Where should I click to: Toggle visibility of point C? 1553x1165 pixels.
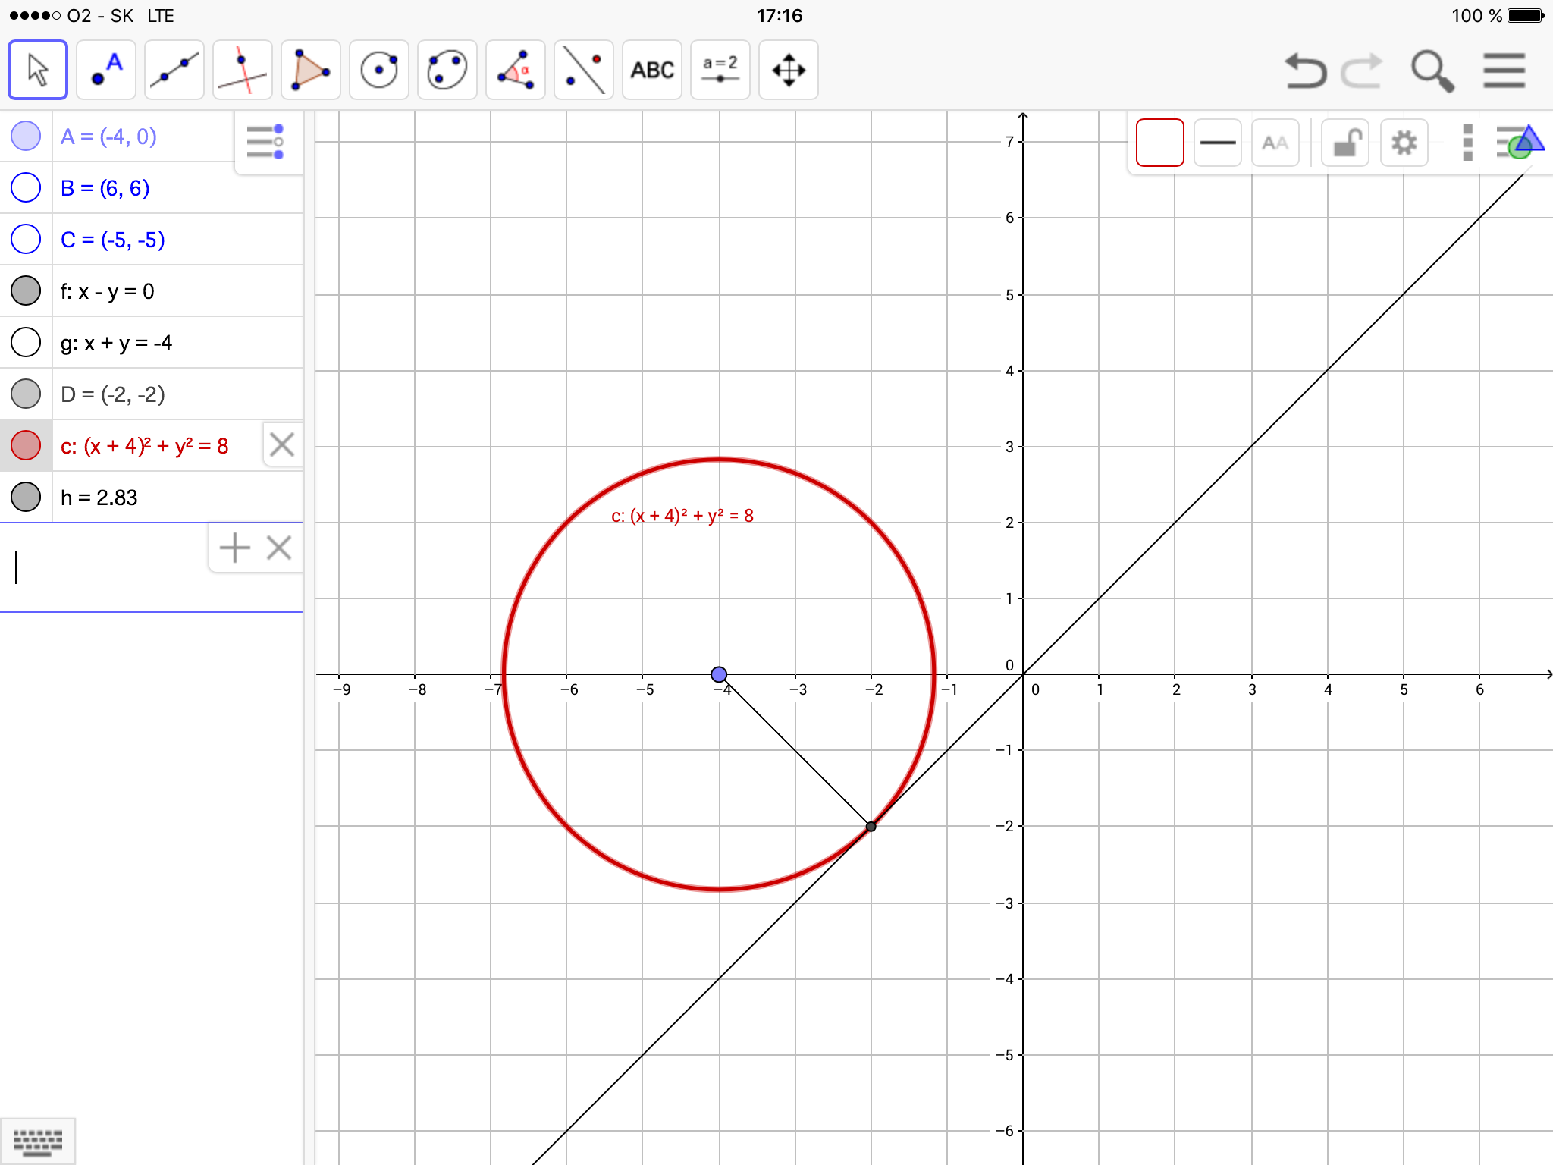pos(26,240)
